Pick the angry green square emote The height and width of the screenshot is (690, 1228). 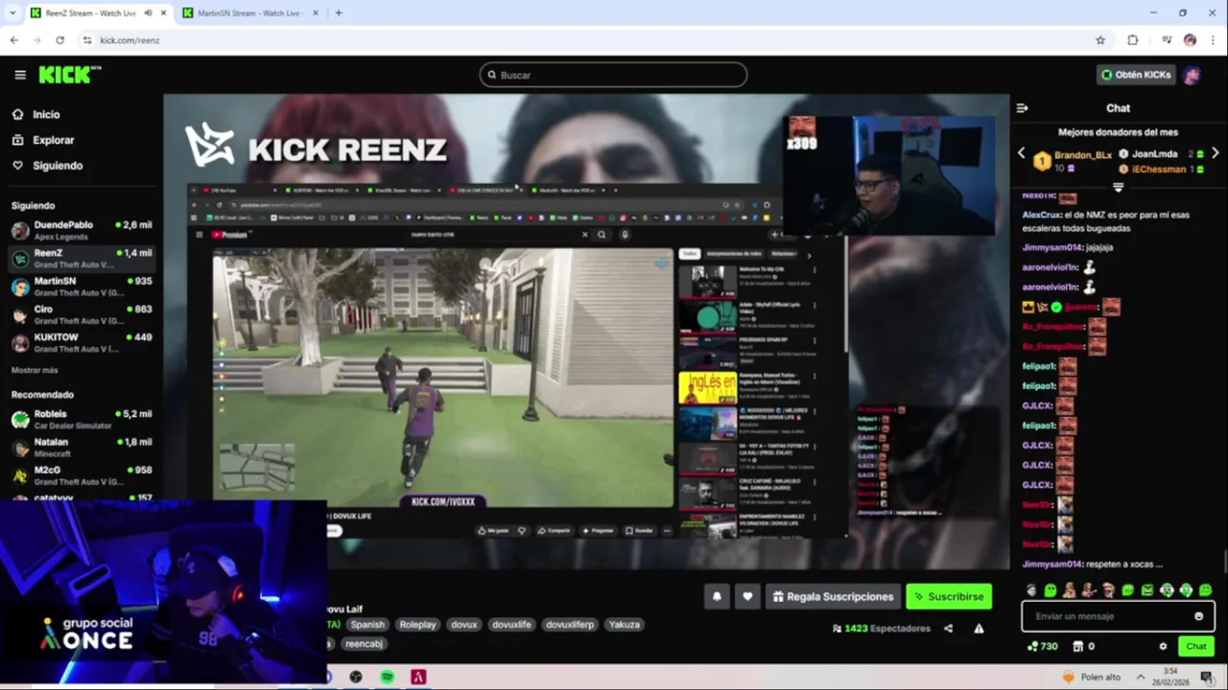[1147, 590]
